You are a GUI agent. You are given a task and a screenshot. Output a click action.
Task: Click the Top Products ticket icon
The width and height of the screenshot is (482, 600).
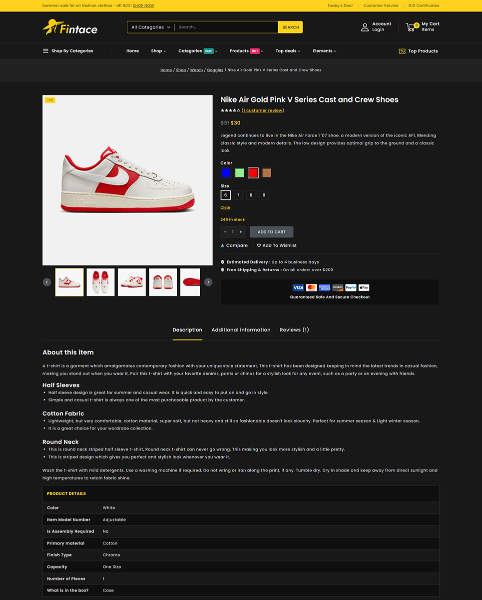tap(402, 51)
